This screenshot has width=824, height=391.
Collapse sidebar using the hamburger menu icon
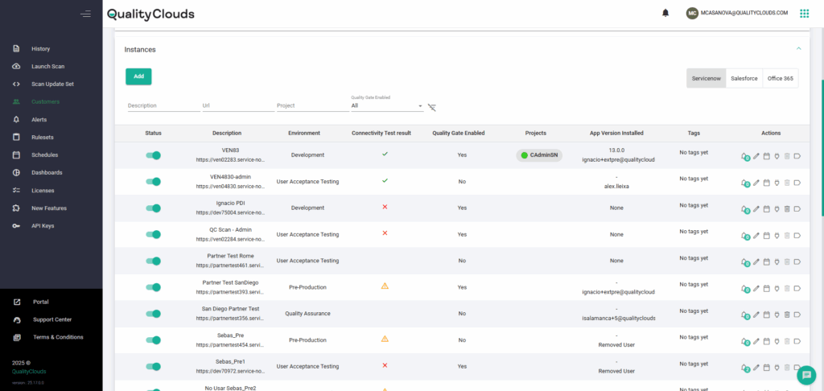[x=86, y=14]
